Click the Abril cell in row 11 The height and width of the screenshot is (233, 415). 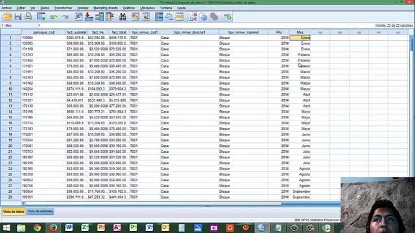pyautogui.click(x=300, y=94)
